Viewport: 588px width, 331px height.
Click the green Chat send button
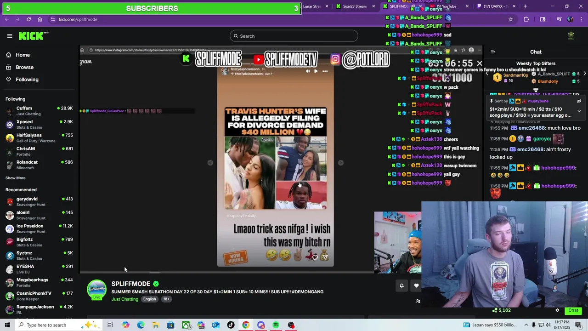[573, 310]
